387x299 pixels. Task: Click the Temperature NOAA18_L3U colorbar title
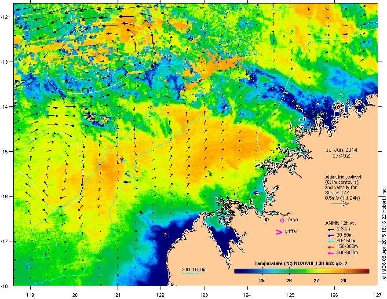(x=301, y=263)
